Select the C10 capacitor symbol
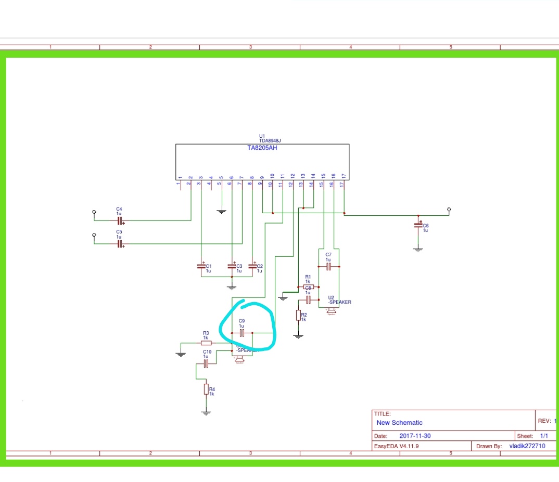 coord(207,363)
